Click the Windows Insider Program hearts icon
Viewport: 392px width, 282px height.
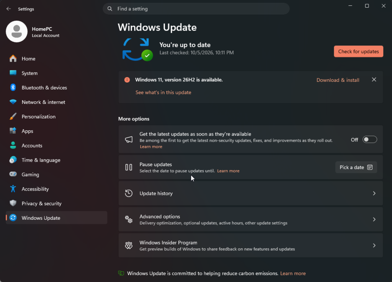(129, 245)
